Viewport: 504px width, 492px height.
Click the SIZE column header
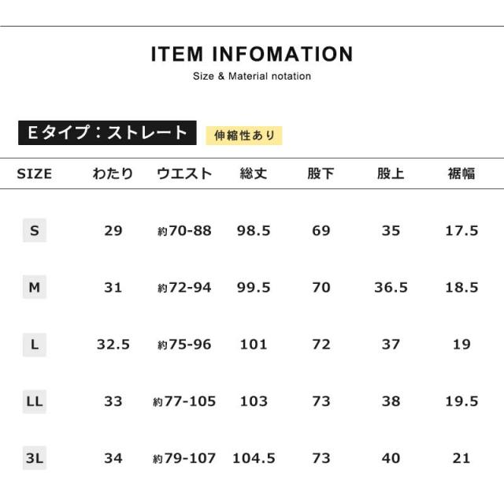tap(35, 174)
